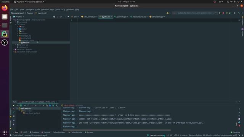Launch Firefox from the Ubuntu dock
244x137 pixels.
5,8
